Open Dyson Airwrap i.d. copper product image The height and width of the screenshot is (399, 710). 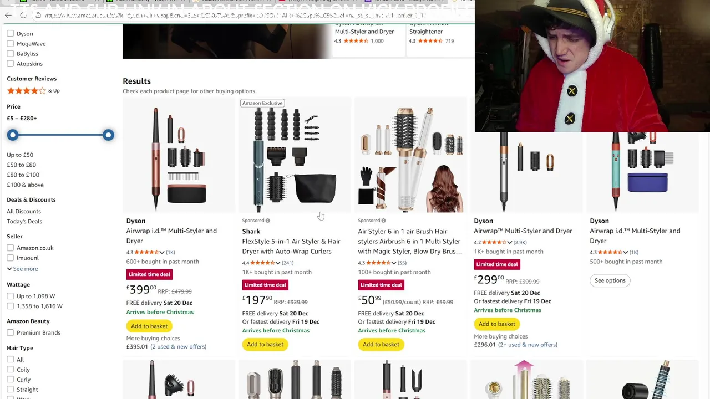coord(179,156)
